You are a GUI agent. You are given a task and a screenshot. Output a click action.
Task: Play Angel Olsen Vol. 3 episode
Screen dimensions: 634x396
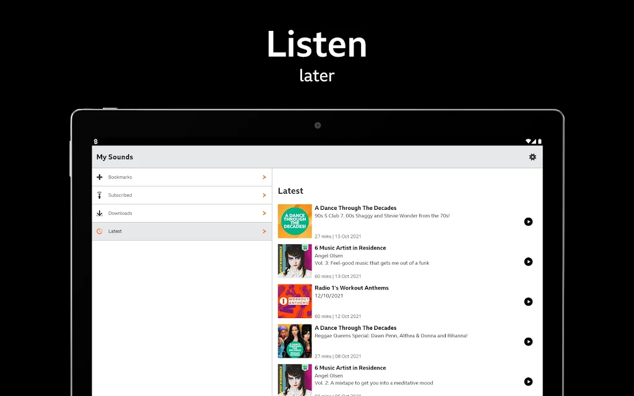[x=528, y=262]
